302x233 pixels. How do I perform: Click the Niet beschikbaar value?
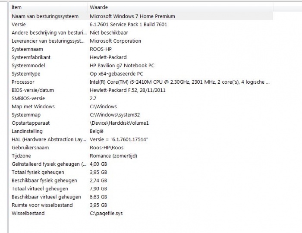109,33
